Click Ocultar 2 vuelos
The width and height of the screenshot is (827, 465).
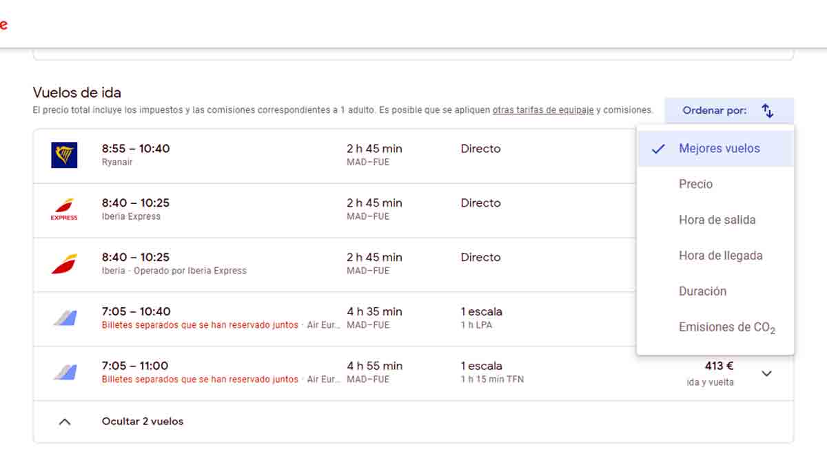tap(143, 422)
